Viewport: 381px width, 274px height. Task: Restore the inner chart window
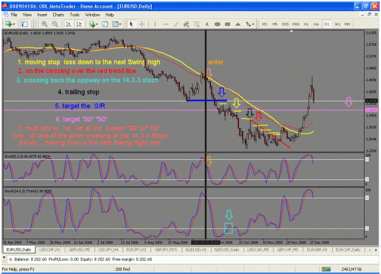[x=369, y=15]
